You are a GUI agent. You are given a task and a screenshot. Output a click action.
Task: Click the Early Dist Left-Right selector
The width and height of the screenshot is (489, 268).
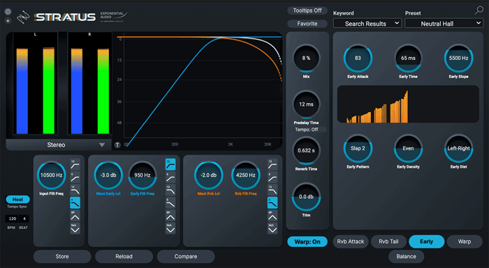459,148
